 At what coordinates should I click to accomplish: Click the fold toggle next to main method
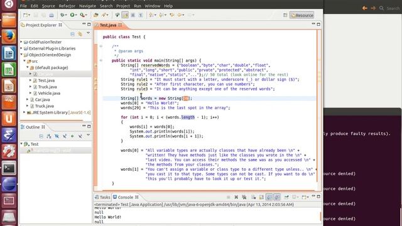[100, 60]
